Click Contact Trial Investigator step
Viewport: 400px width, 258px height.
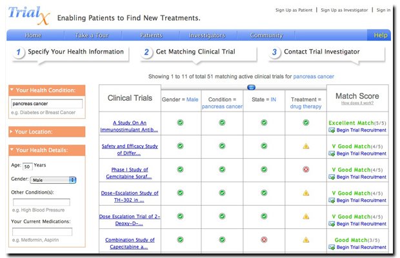point(322,52)
